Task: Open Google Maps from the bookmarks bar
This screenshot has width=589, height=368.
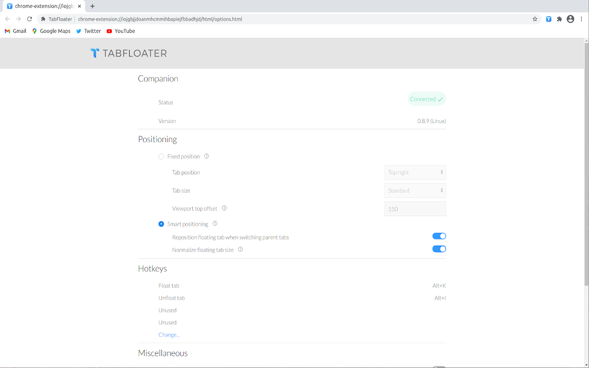Action: 51,31
